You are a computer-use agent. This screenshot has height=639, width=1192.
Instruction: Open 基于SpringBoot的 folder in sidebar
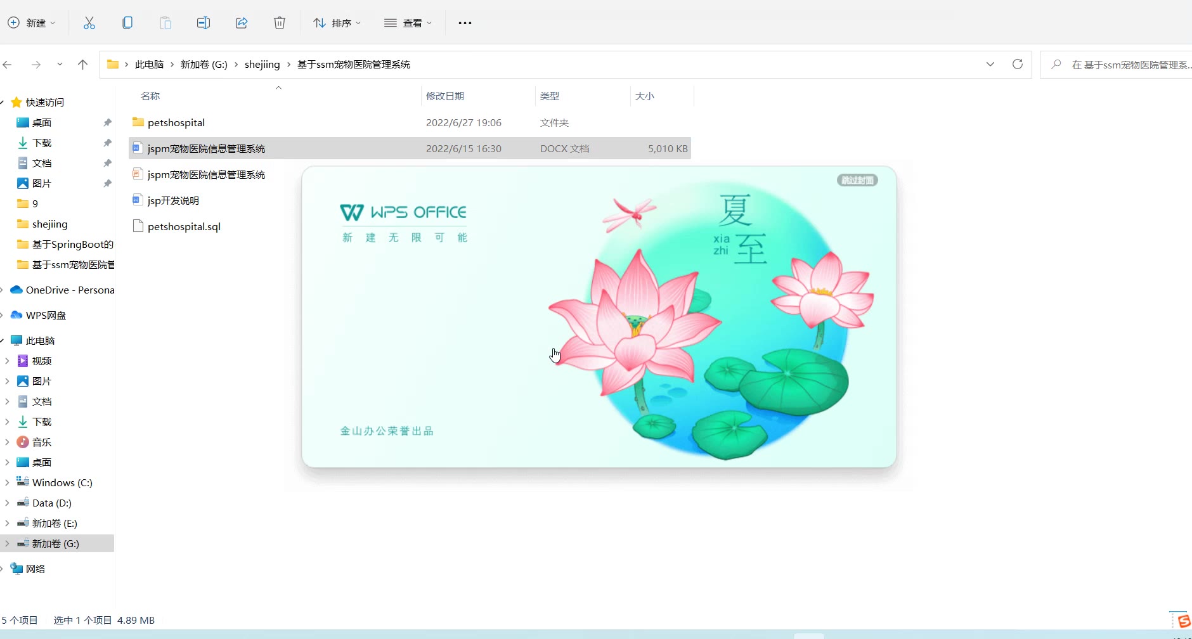(x=72, y=244)
